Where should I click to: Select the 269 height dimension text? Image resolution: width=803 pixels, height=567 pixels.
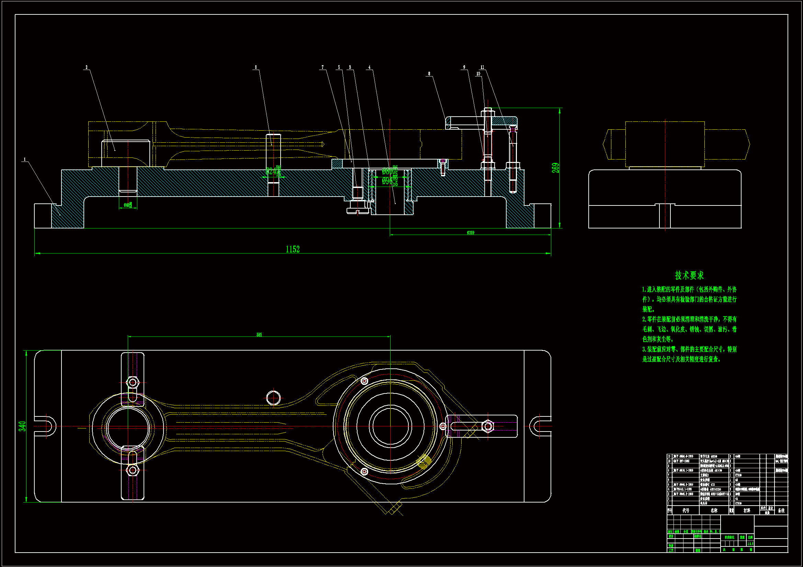(x=555, y=168)
